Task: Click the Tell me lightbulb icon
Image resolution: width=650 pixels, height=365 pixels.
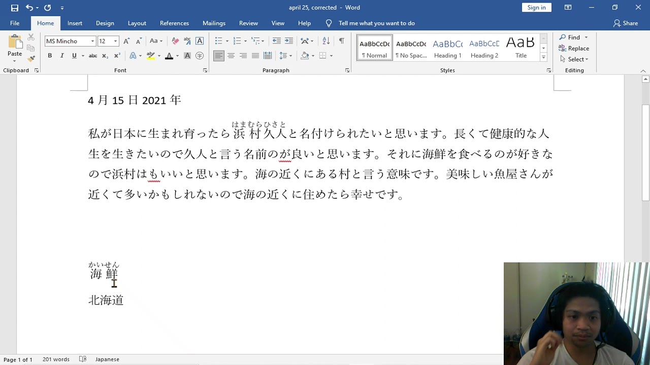Action: pyautogui.click(x=329, y=23)
